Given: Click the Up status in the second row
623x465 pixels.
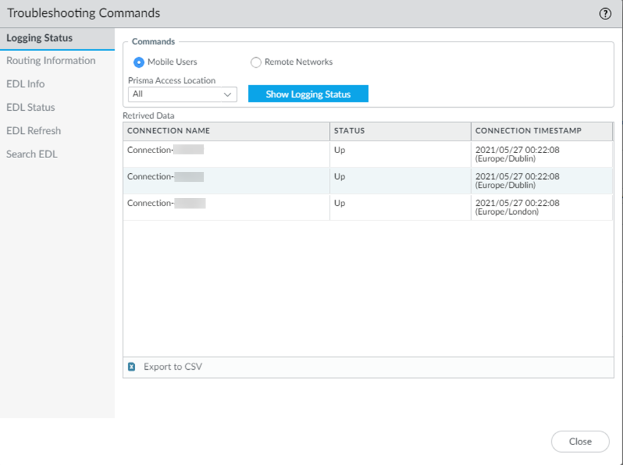Looking at the screenshot, I should click(x=340, y=177).
